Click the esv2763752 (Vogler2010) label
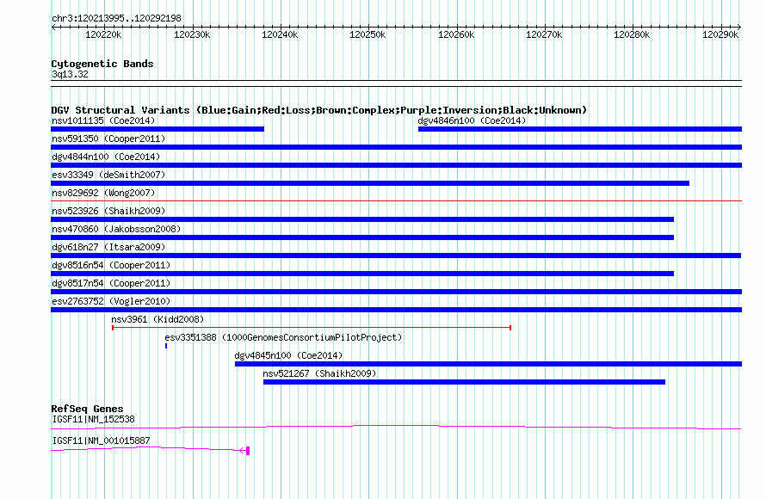Image resolution: width=766 pixels, height=499 pixels. [111, 301]
